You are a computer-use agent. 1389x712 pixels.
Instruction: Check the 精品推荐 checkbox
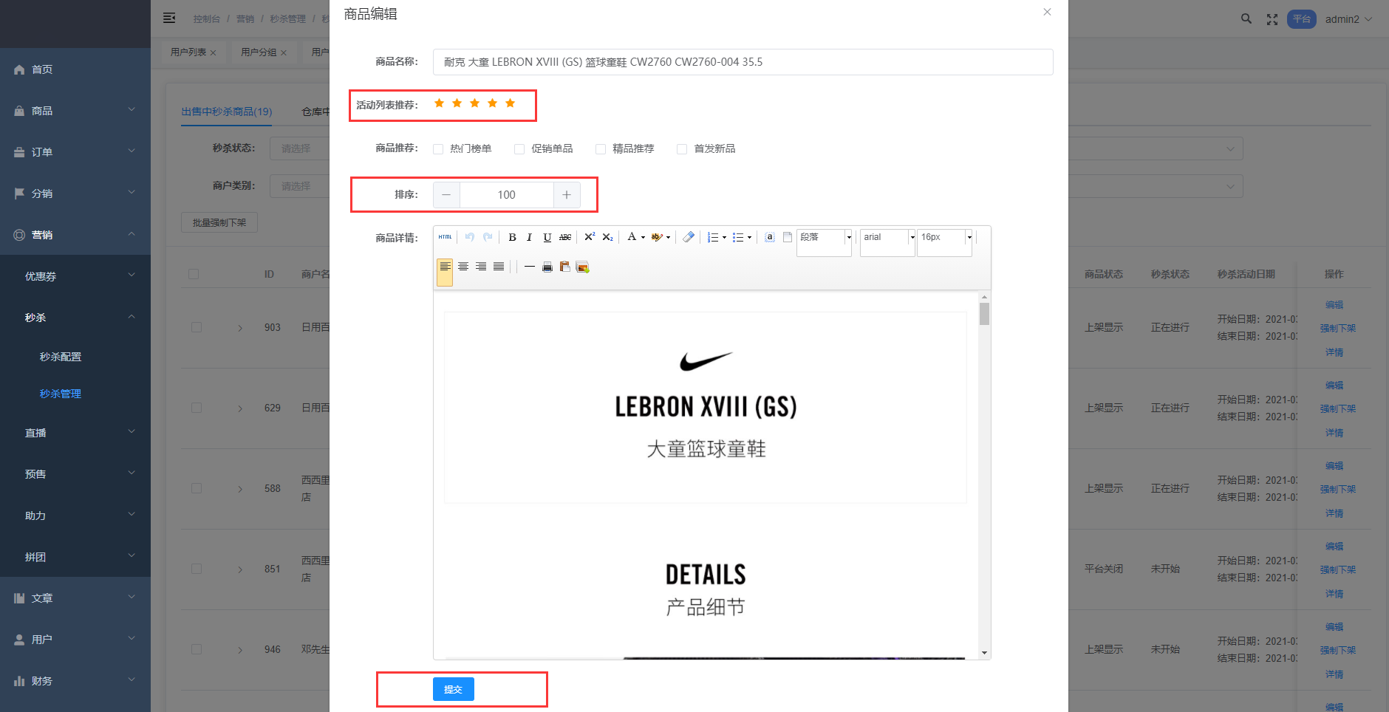click(x=601, y=149)
